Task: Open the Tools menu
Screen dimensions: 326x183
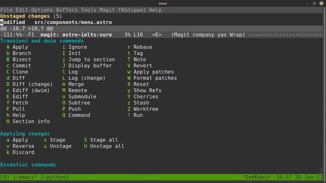Action: point(88,10)
